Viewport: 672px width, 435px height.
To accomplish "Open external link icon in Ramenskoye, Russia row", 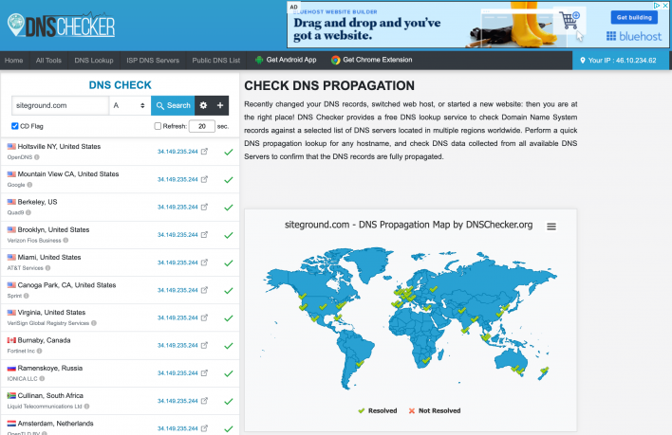I will point(204,373).
